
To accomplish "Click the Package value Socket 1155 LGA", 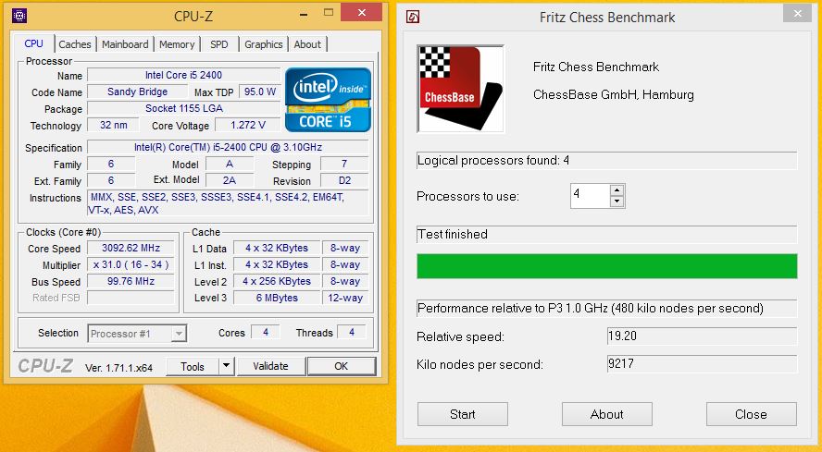I will 183,108.
